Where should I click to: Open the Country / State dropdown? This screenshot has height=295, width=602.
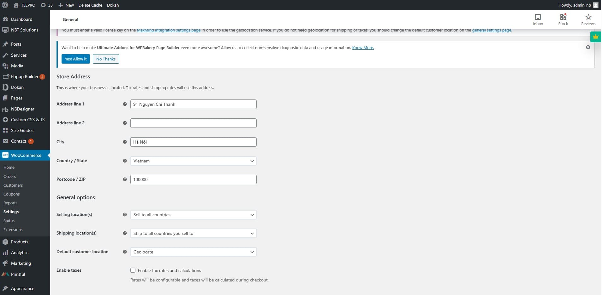(x=193, y=161)
